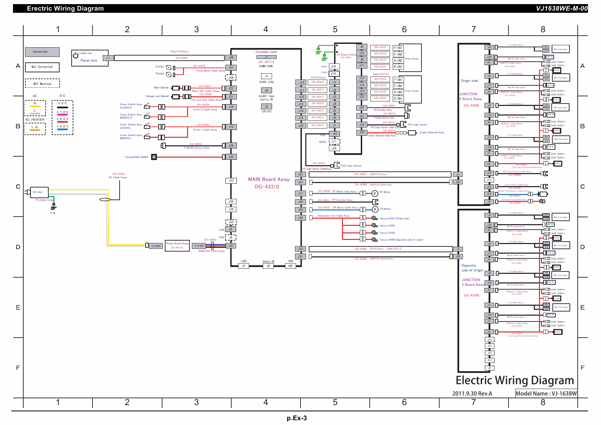Select the COVER_R cover switch symbol
The width and height of the screenshot is (601, 425).
click(147, 106)
